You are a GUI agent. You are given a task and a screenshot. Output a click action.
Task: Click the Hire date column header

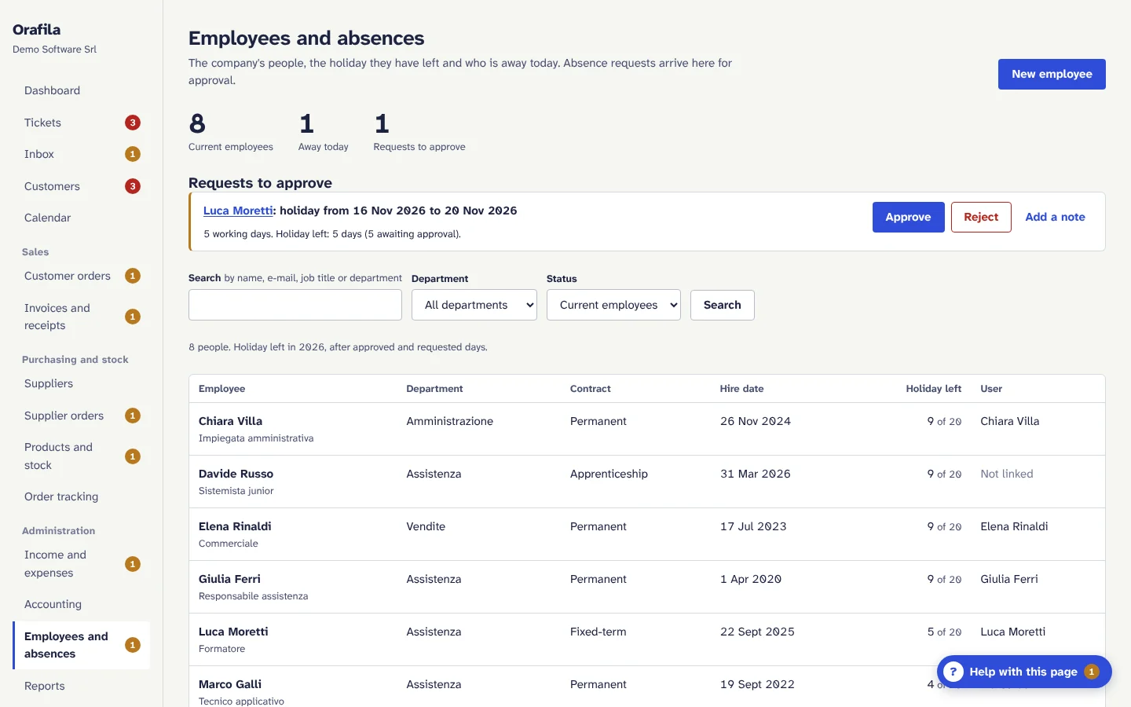coord(741,389)
